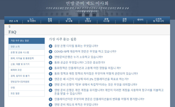Expand the 개인 계정을 유지합니까 question plus icon

(x=50, y=90)
